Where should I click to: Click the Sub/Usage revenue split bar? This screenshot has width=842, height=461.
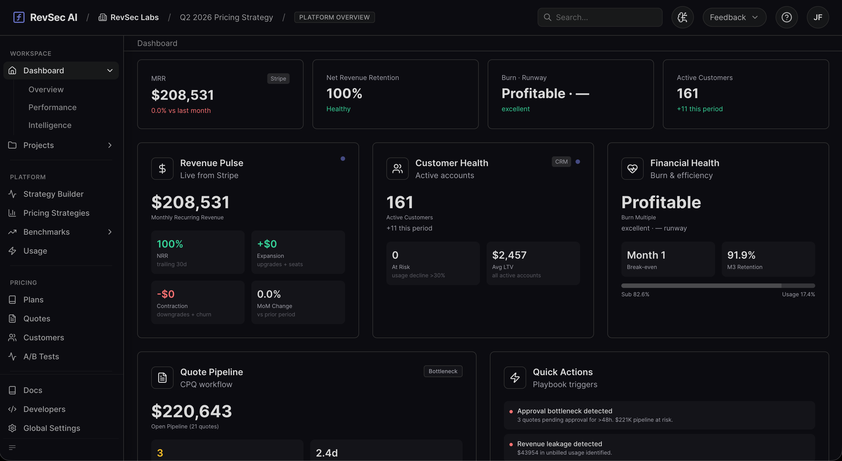pyautogui.click(x=718, y=286)
